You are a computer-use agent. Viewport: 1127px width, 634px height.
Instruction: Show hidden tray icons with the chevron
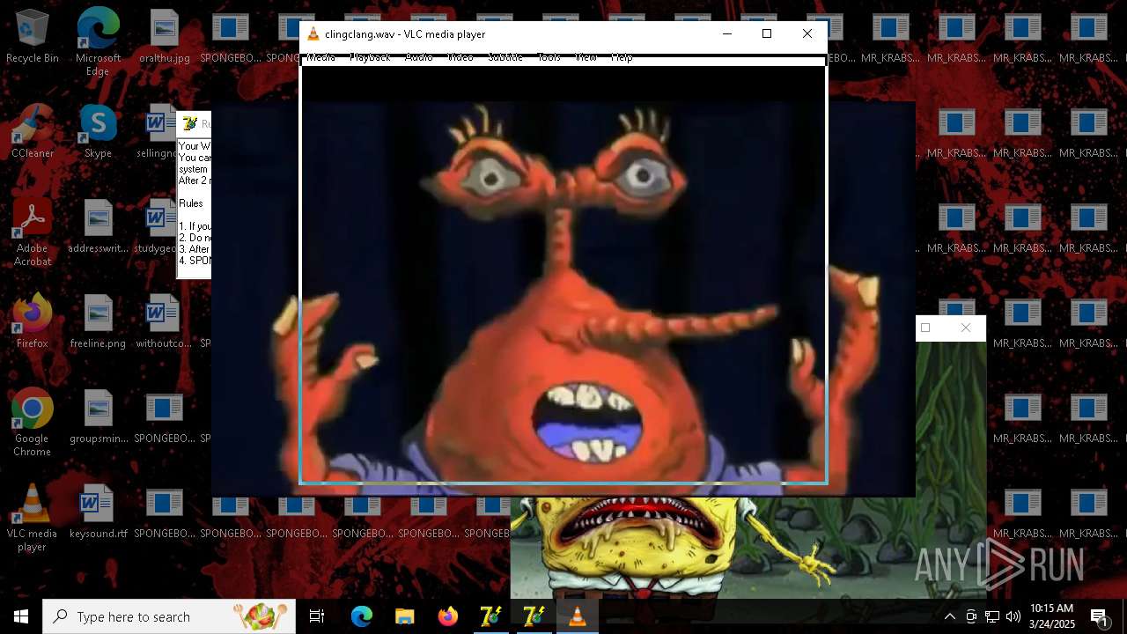[949, 616]
